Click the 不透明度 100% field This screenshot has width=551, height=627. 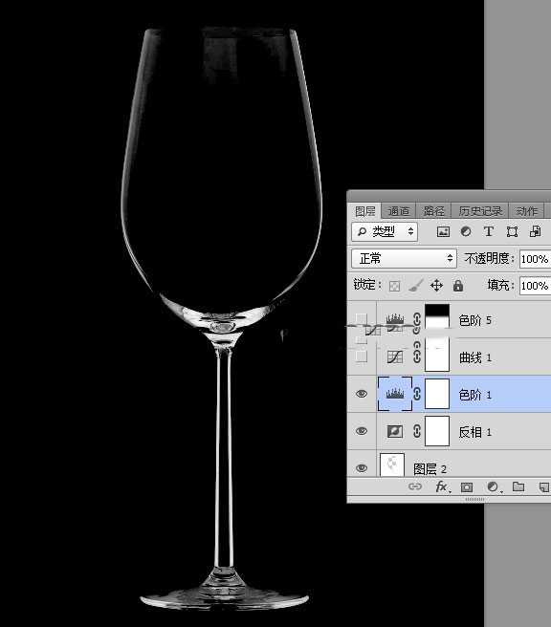pos(535,259)
